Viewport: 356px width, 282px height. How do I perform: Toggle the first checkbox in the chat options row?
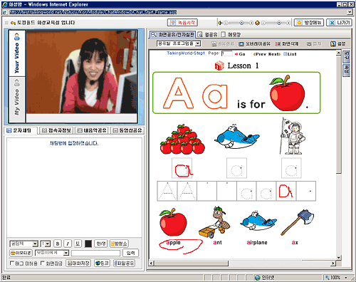pos(12,263)
